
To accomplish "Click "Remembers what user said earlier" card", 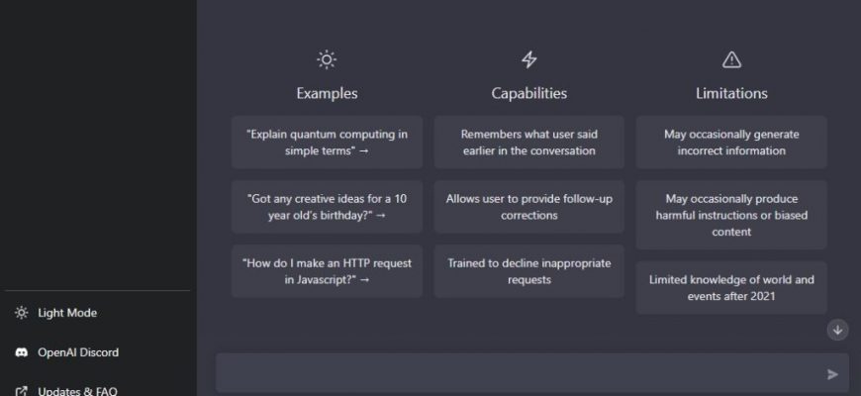I will 528,143.
